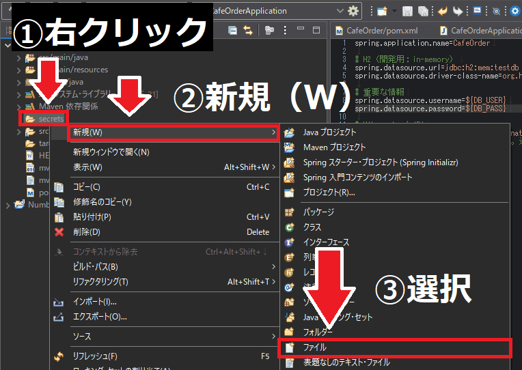522x370 pixels.
Task: Expand the src/main/java tree node
Action: coord(19,57)
